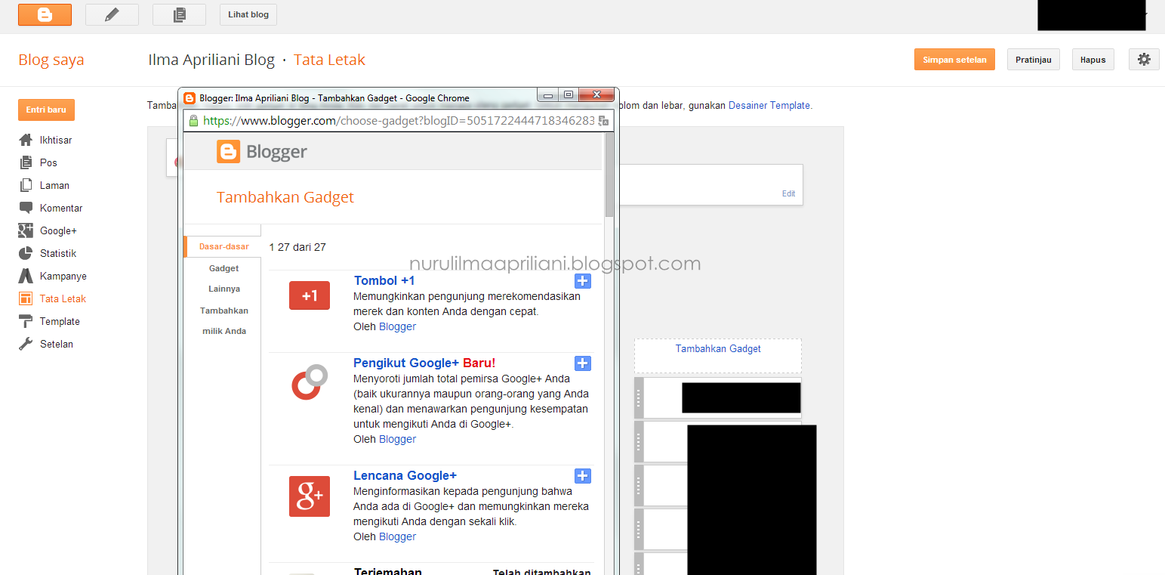The height and width of the screenshot is (575, 1165).
Task: Open the Statistik menu item
Action: (58, 253)
